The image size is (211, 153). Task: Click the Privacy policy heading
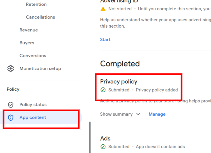click(118, 81)
